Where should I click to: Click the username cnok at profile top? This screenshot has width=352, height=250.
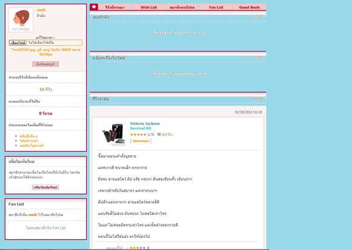click(x=41, y=10)
